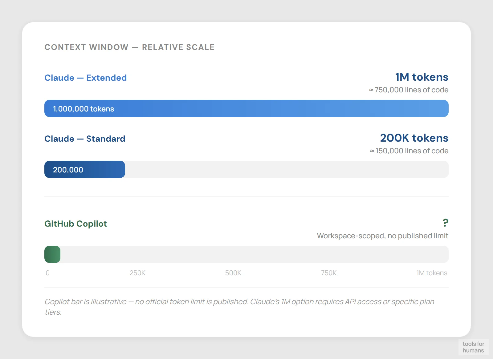Click the 150,000 lines of code estimate
Viewport: 493px width, 359px height.
pyautogui.click(x=409, y=151)
